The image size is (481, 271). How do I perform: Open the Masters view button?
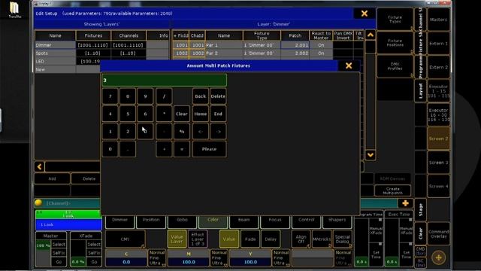(439, 20)
